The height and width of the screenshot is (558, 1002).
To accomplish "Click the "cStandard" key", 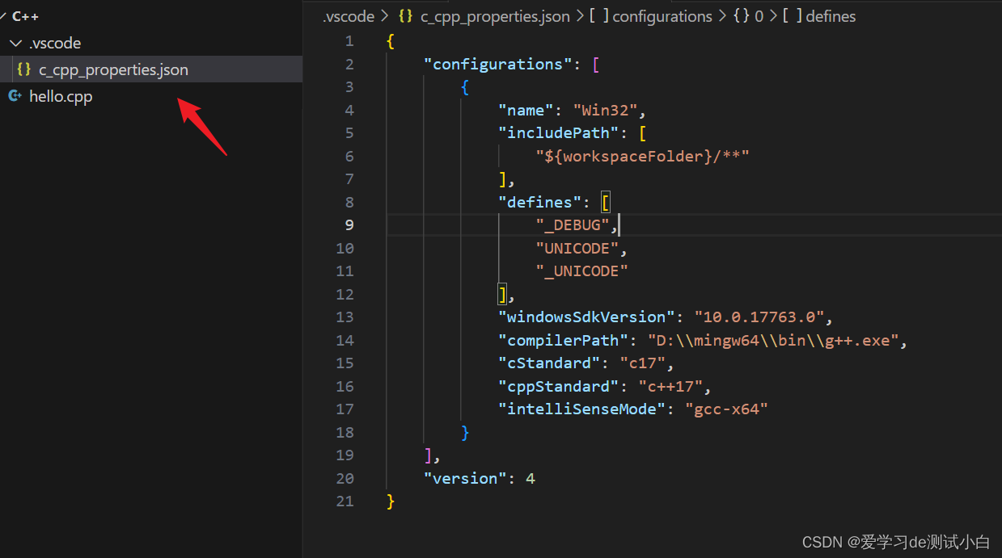I will click(549, 363).
